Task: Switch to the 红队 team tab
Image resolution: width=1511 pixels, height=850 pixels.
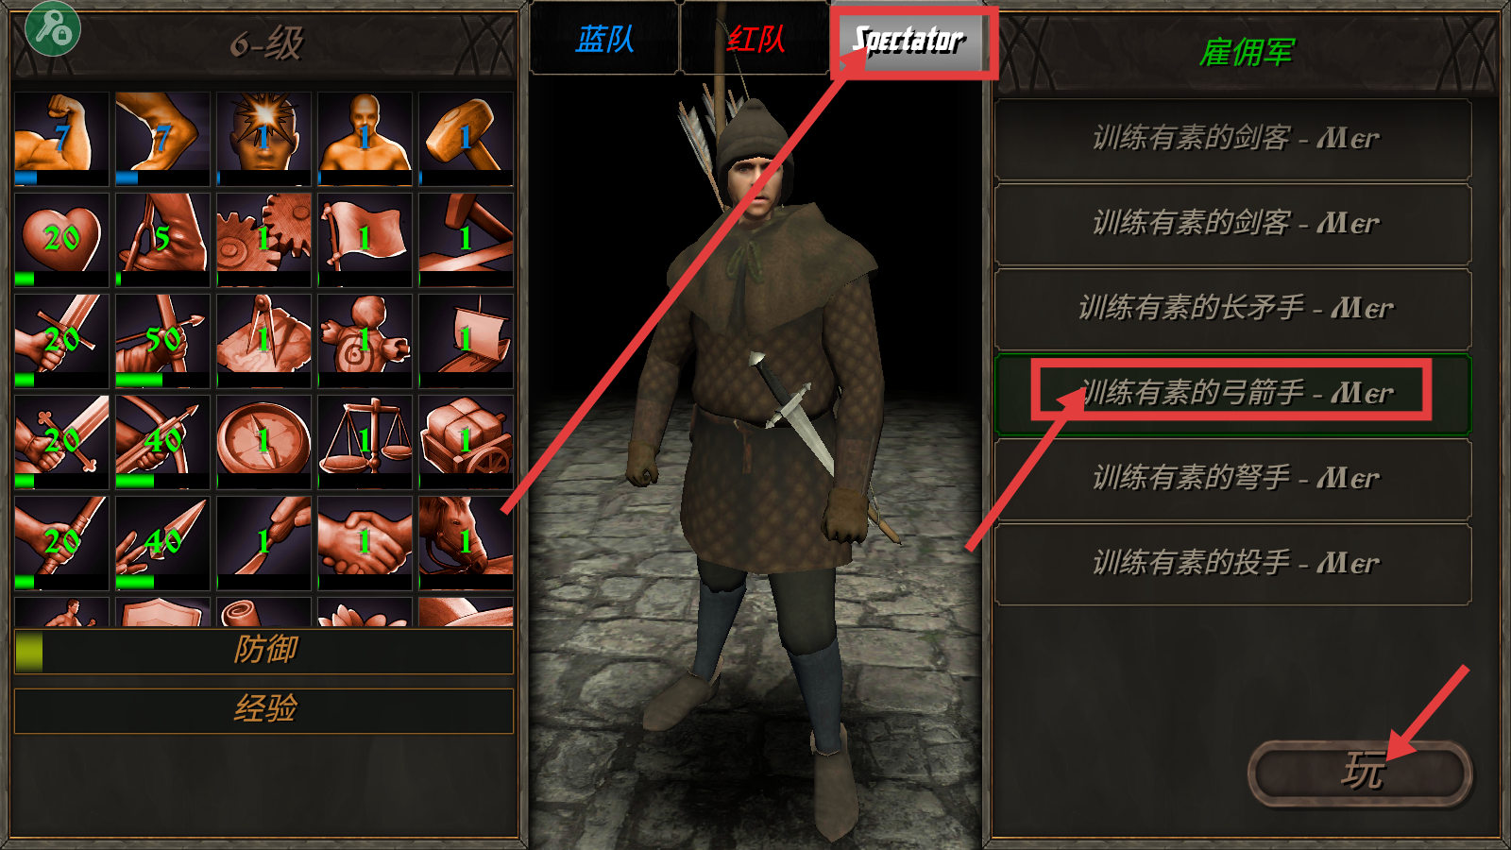Action: point(755,39)
